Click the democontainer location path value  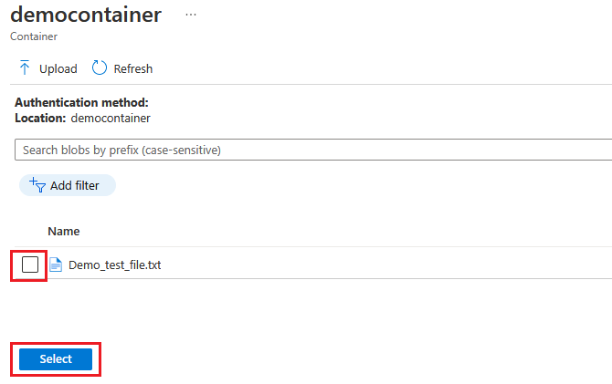[111, 118]
